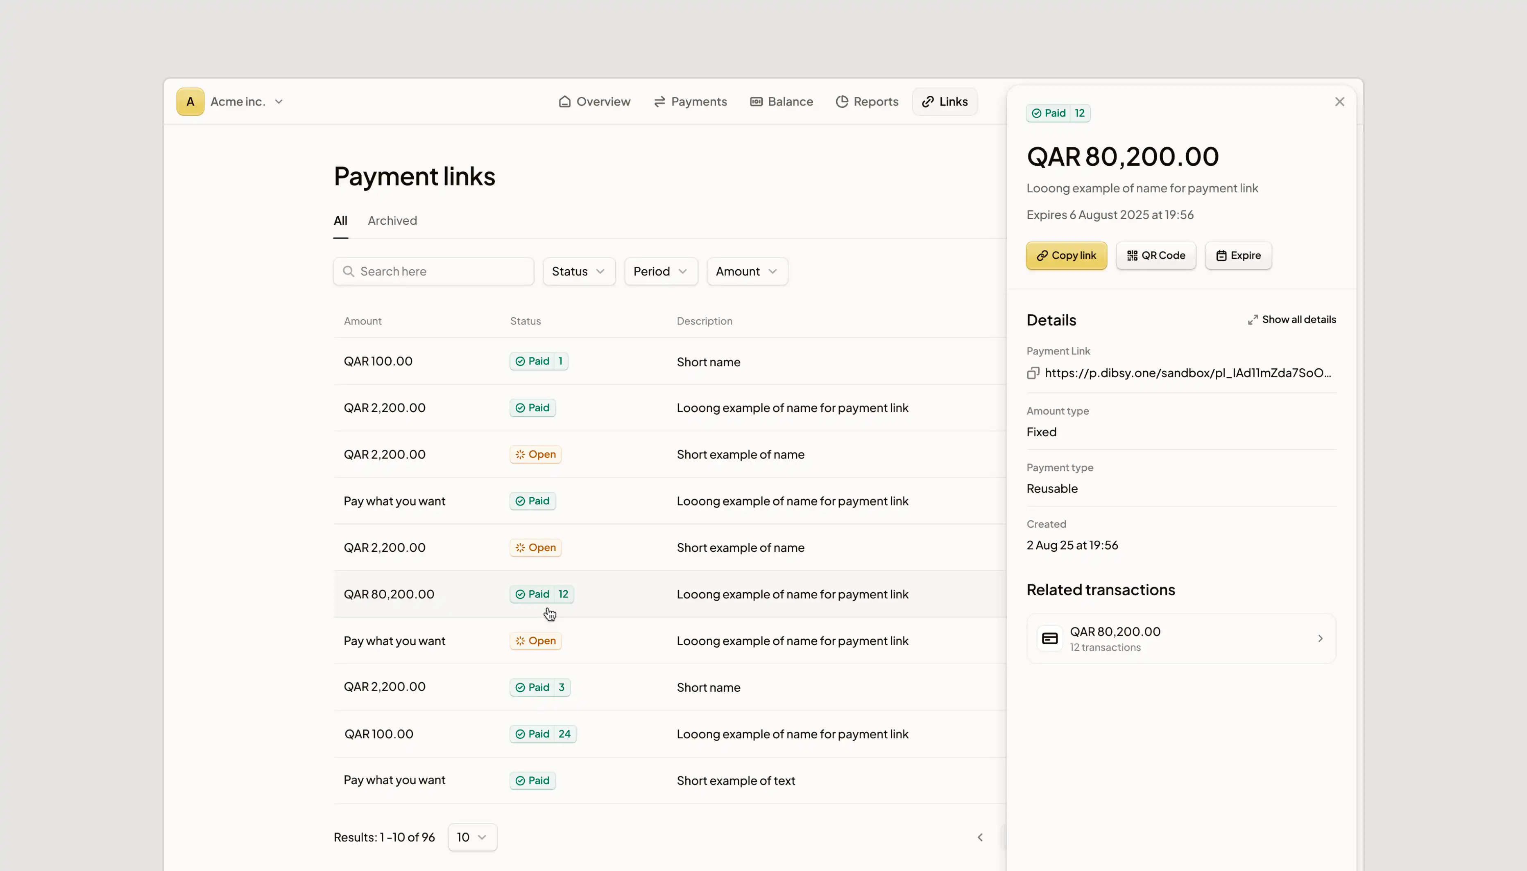
Task: Click the payment link URL text
Action: [1187, 373]
